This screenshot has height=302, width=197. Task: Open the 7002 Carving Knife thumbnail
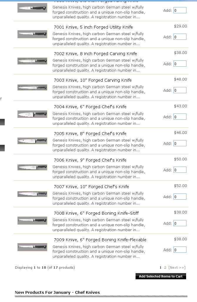32,61
